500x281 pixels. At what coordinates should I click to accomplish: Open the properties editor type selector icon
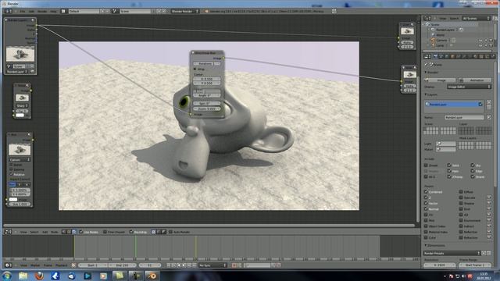(x=427, y=56)
